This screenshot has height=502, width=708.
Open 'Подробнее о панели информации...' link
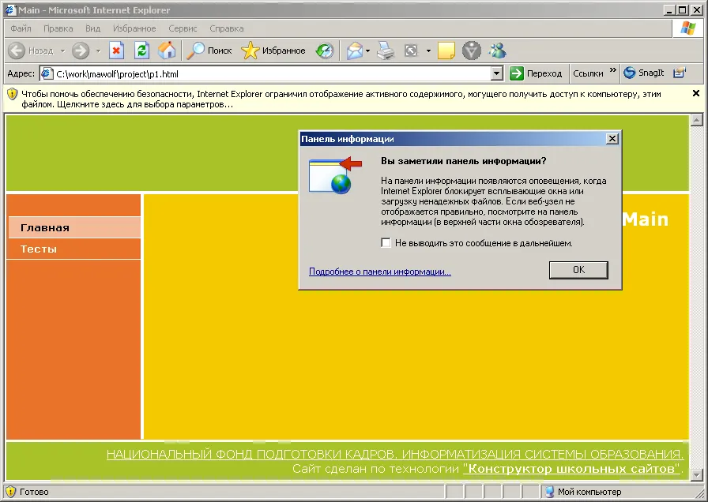[380, 272]
